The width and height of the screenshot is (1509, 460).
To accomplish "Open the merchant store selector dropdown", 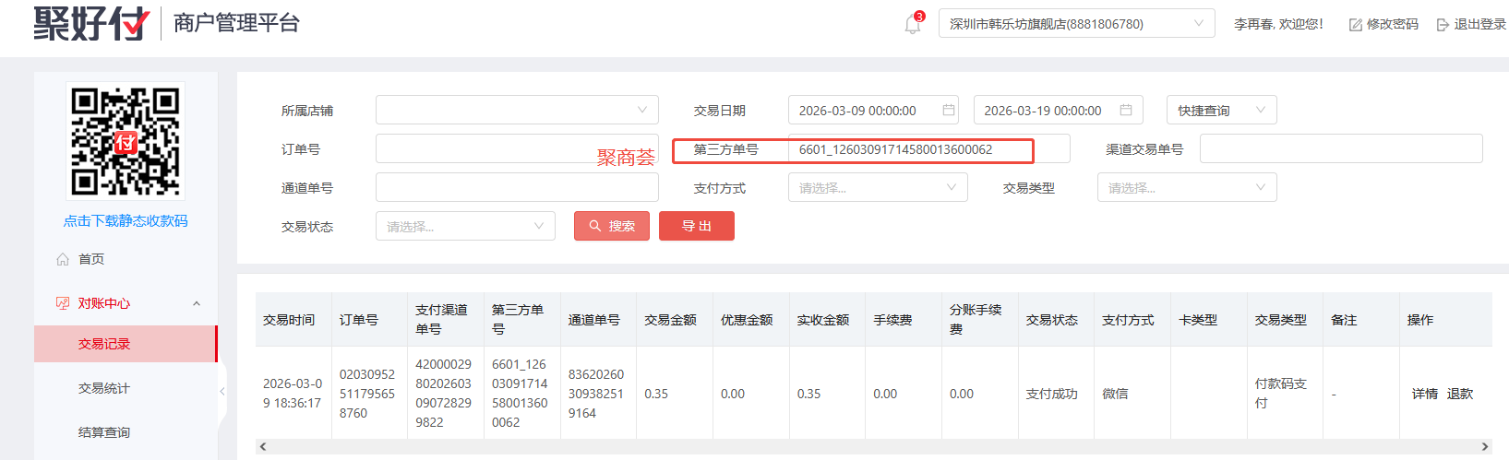I will [1076, 23].
